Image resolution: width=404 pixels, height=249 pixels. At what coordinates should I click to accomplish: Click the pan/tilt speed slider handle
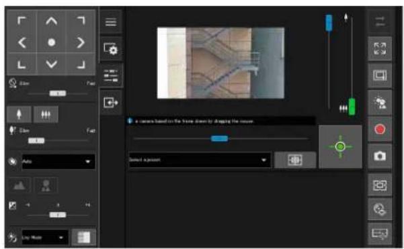point(58,93)
